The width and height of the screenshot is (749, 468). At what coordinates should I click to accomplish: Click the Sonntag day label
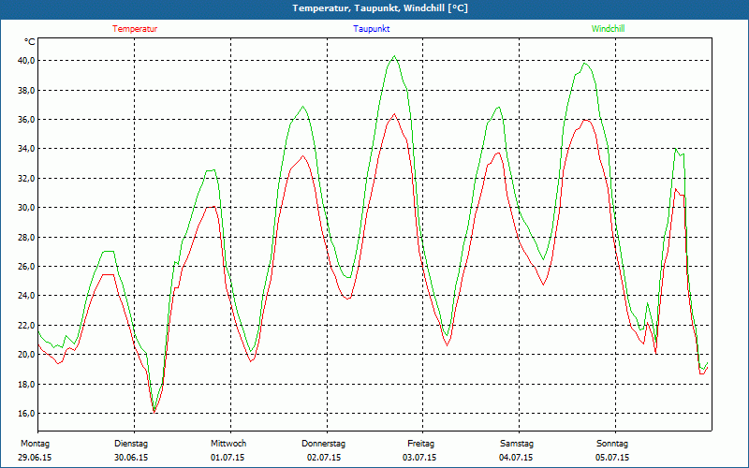coord(612,444)
